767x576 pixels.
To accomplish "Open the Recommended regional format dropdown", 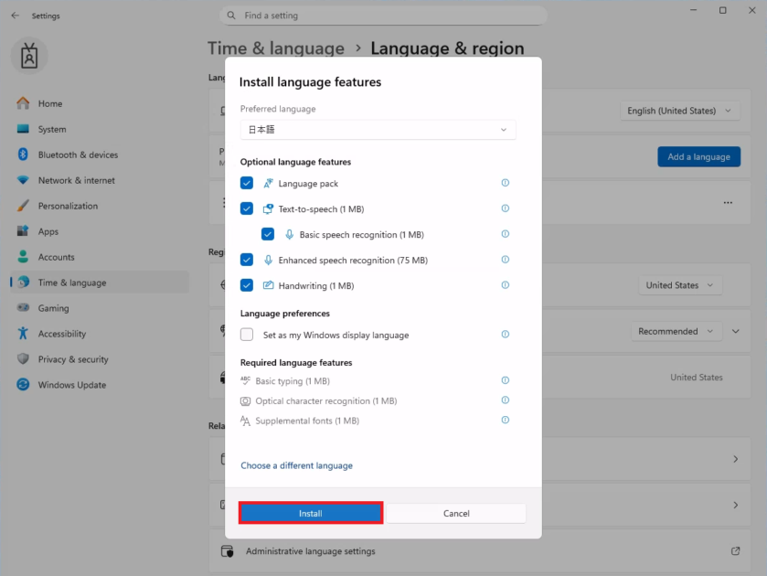I will (x=676, y=331).
